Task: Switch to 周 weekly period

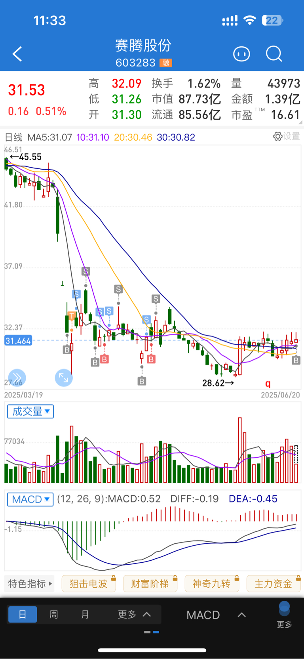Action: (x=54, y=615)
